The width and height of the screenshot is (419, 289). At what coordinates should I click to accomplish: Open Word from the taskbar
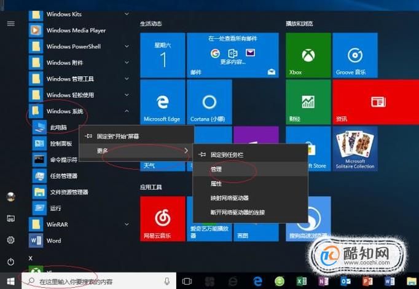pos(390,281)
